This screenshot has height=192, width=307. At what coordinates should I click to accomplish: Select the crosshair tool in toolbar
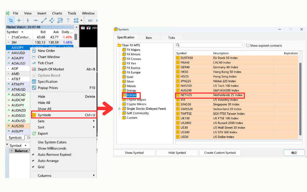(x=19, y=20)
